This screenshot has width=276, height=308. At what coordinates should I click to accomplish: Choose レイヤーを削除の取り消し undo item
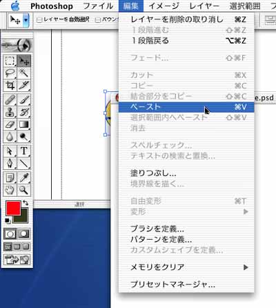(186, 19)
